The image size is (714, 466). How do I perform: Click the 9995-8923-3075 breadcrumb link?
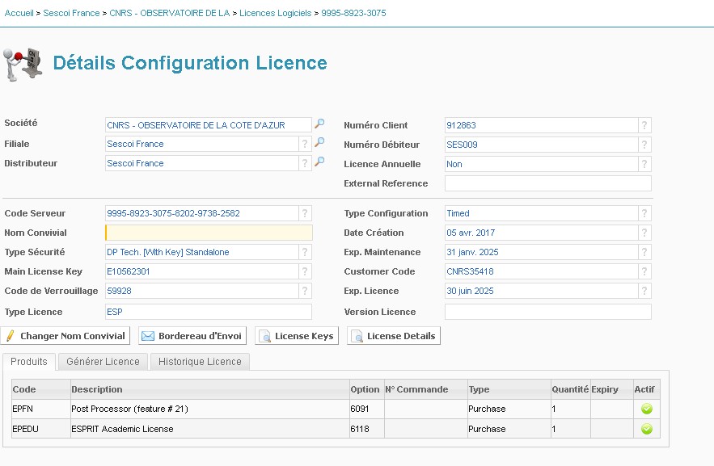click(x=354, y=13)
